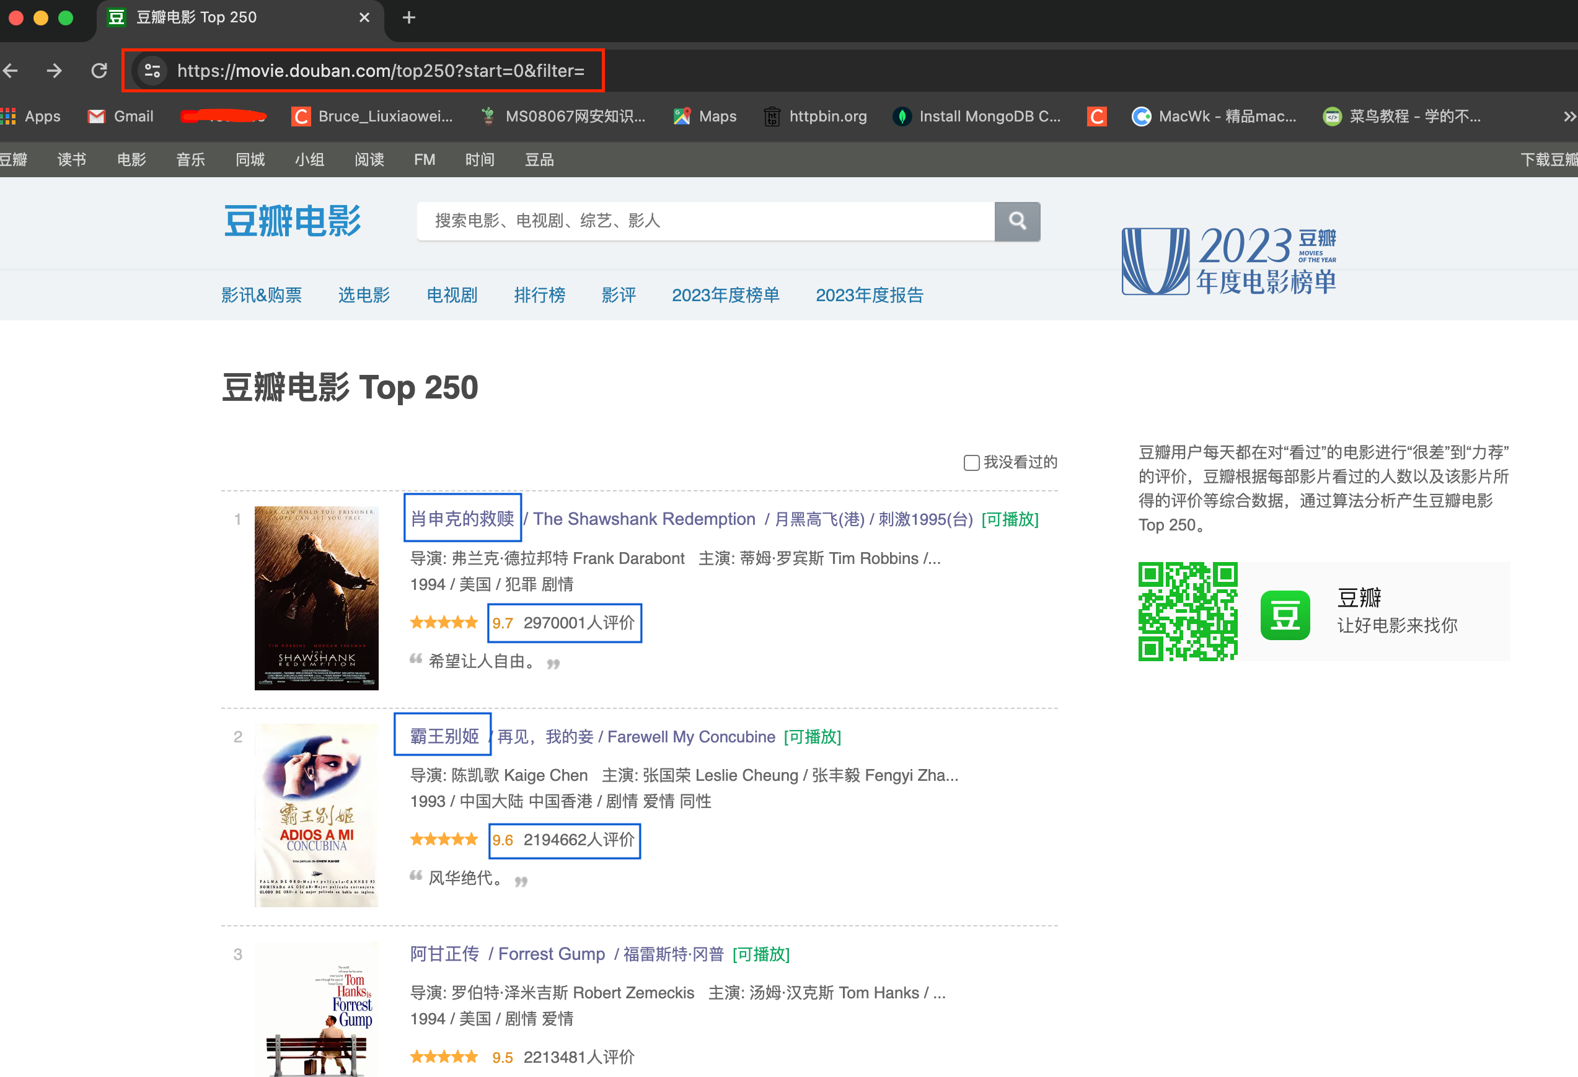Click the magnifier search button

pyautogui.click(x=1016, y=221)
